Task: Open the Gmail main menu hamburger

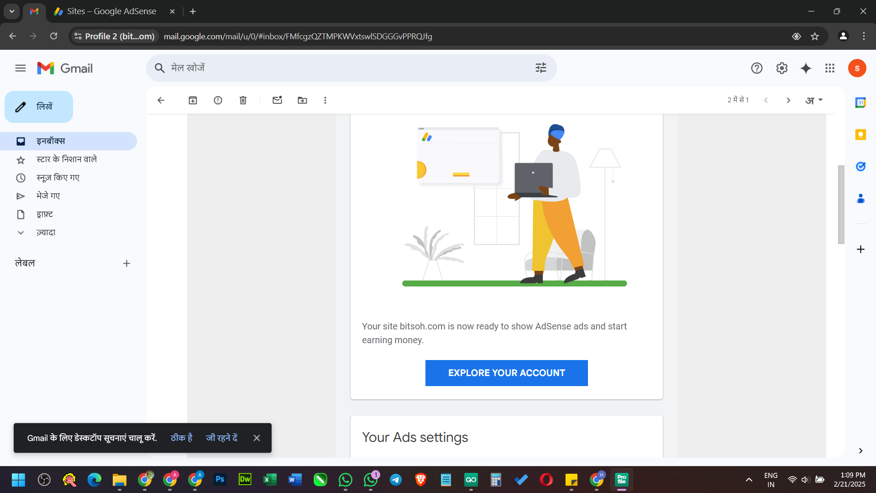Action: [21, 68]
